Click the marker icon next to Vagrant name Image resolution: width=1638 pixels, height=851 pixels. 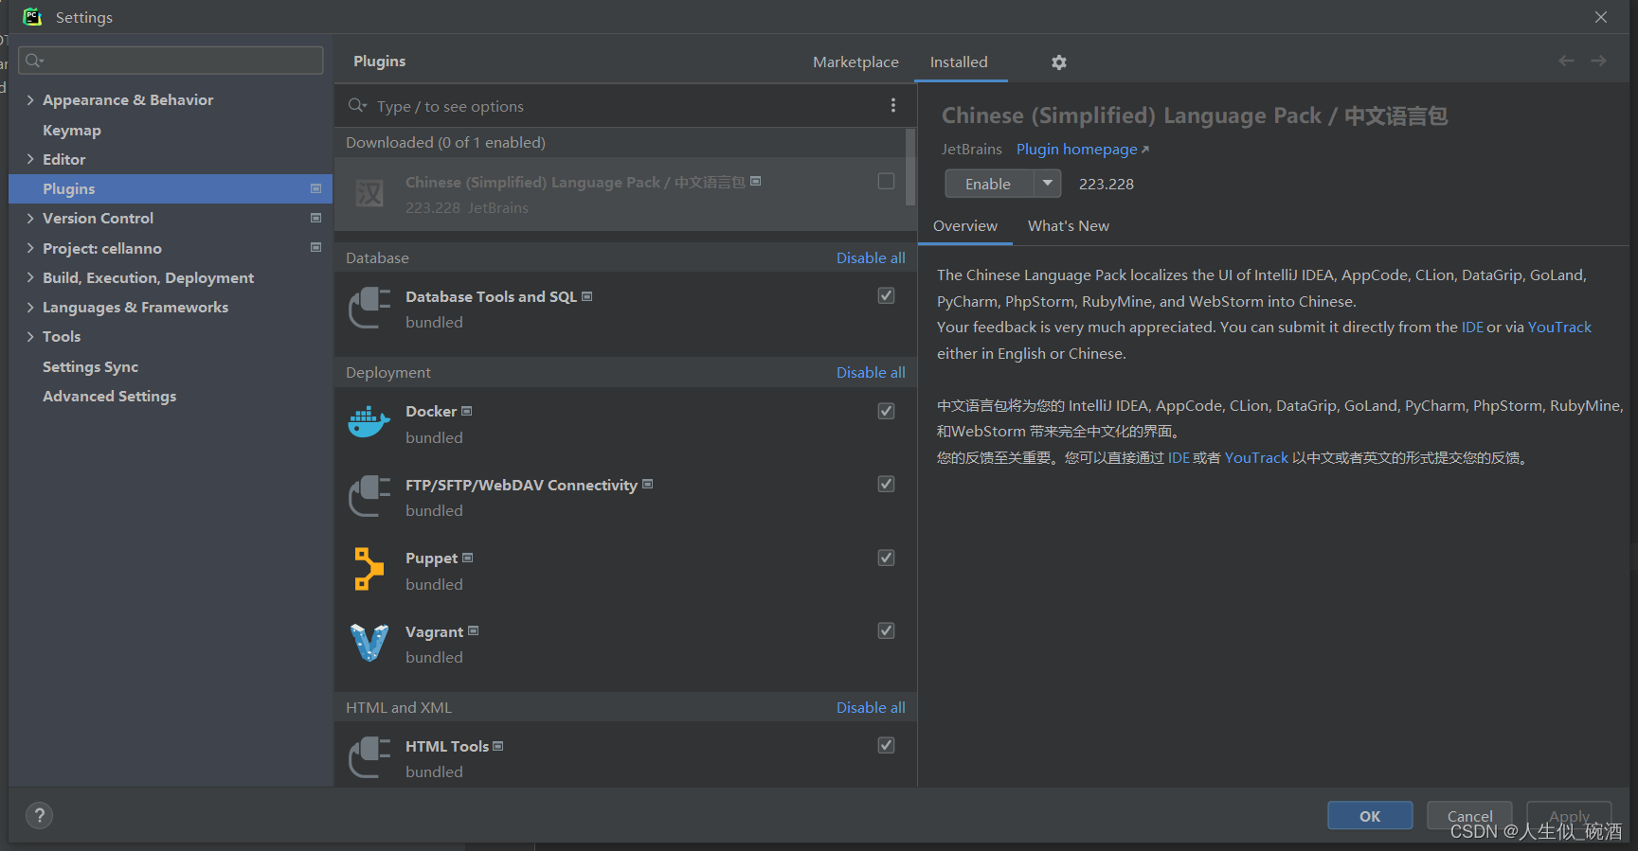coord(474,630)
